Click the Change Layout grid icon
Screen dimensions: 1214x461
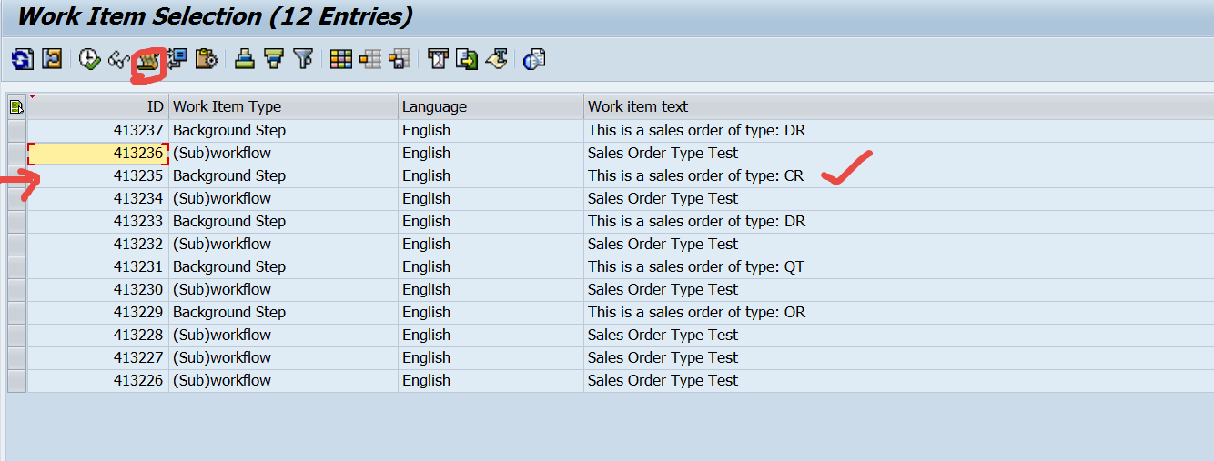[x=341, y=60]
